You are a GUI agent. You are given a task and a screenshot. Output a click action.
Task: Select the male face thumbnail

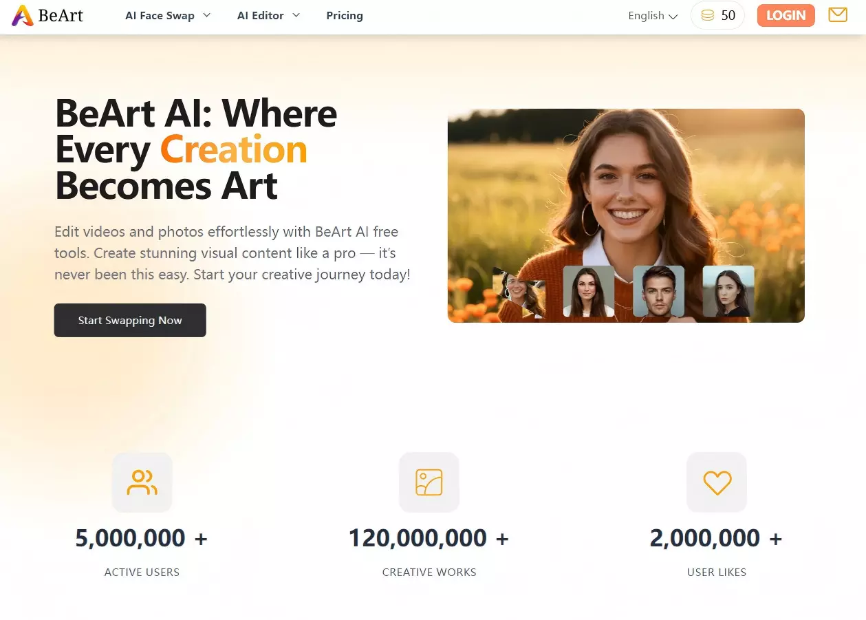click(658, 292)
